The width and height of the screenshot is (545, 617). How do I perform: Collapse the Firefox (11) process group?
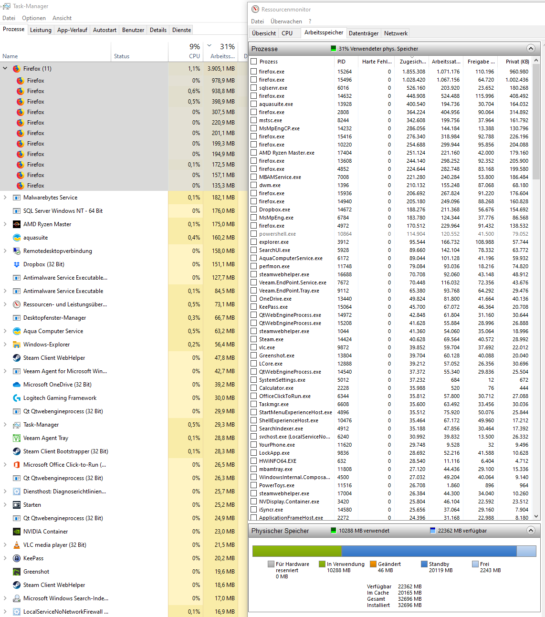point(5,69)
